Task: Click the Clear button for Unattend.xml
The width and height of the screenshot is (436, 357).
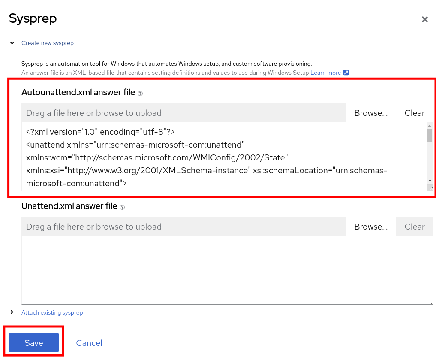Action: pyautogui.click(x=414, y=227)
